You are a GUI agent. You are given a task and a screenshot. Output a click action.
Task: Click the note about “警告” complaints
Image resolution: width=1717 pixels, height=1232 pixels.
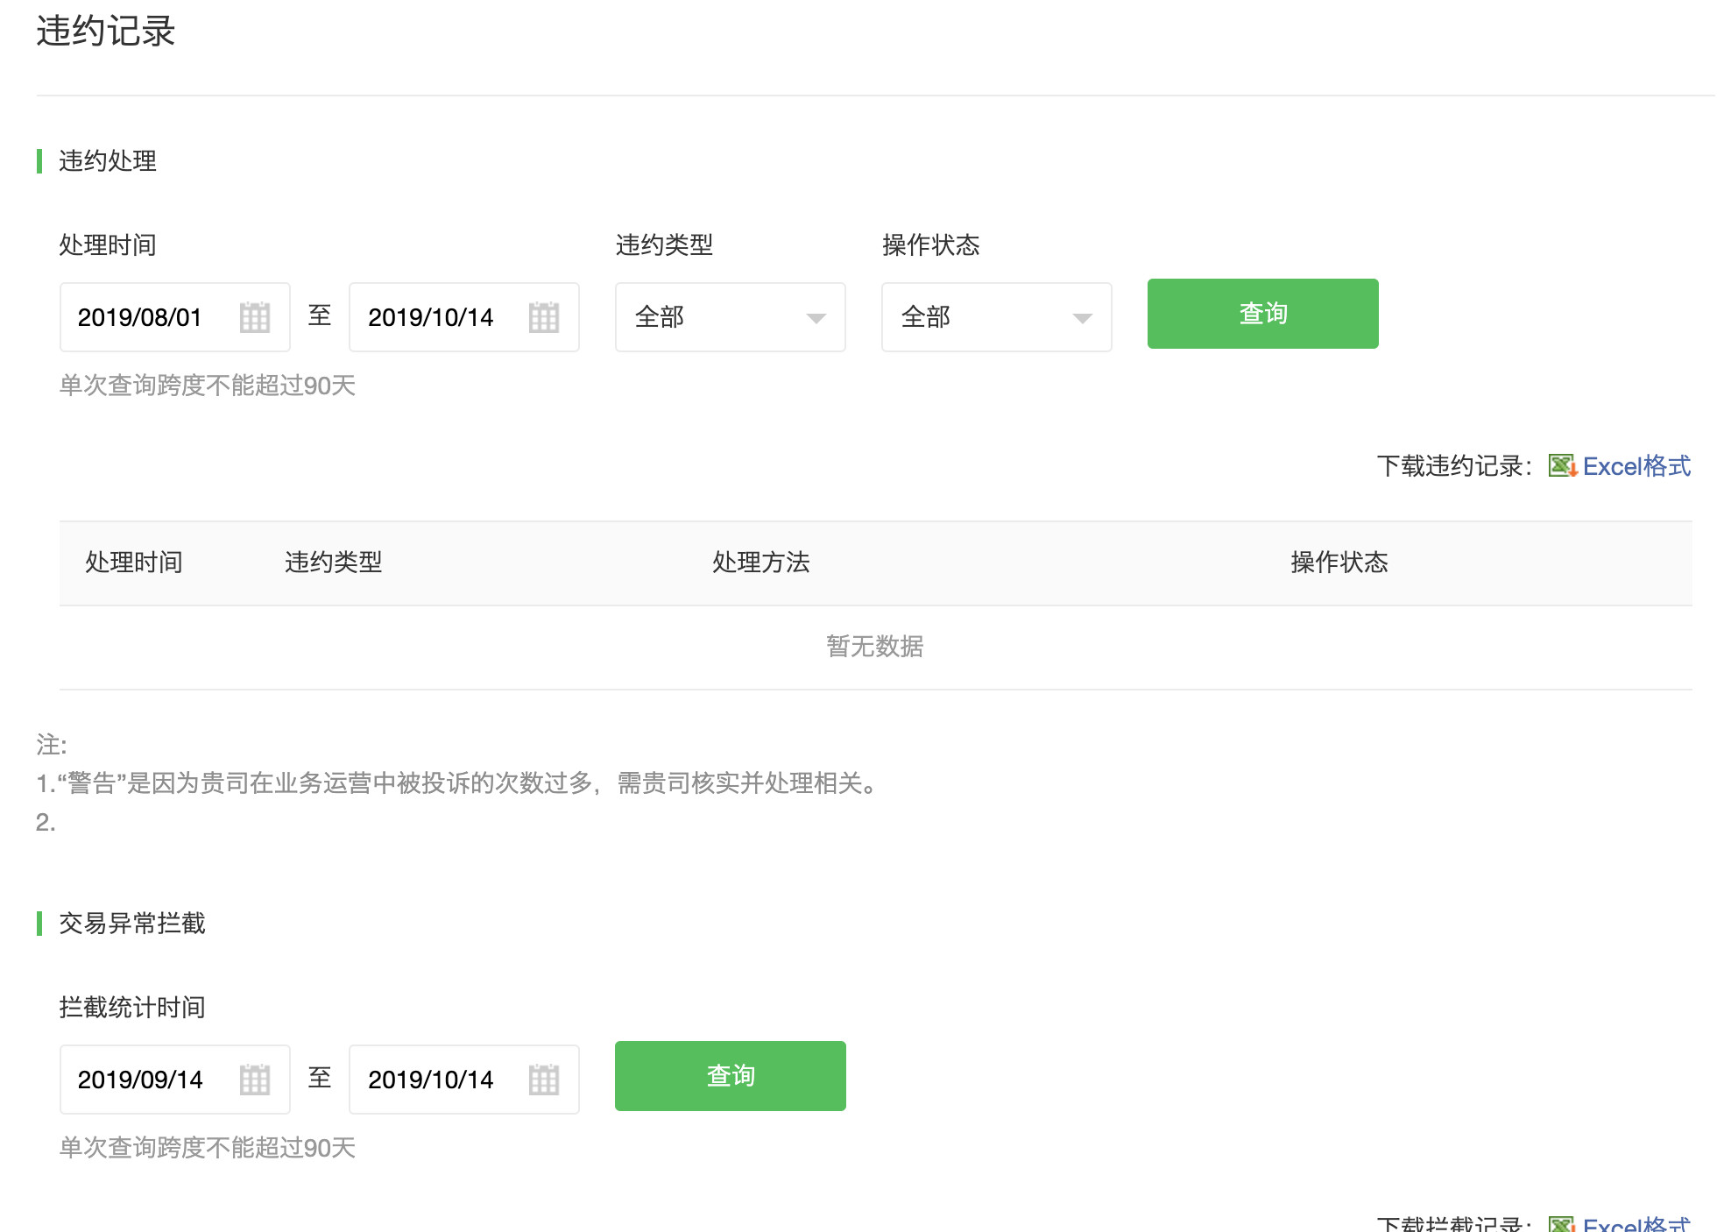[457, 783]
